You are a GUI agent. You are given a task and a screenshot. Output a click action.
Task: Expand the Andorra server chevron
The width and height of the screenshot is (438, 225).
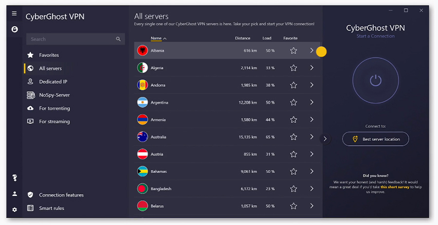coord(312,85)
